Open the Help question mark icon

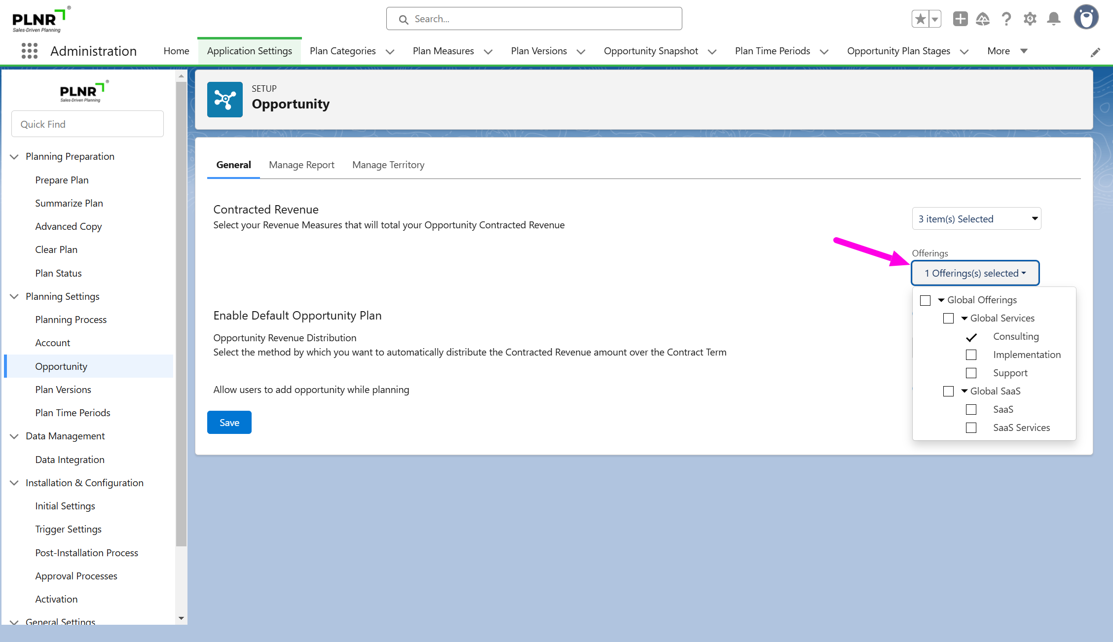pos(1006,19)
